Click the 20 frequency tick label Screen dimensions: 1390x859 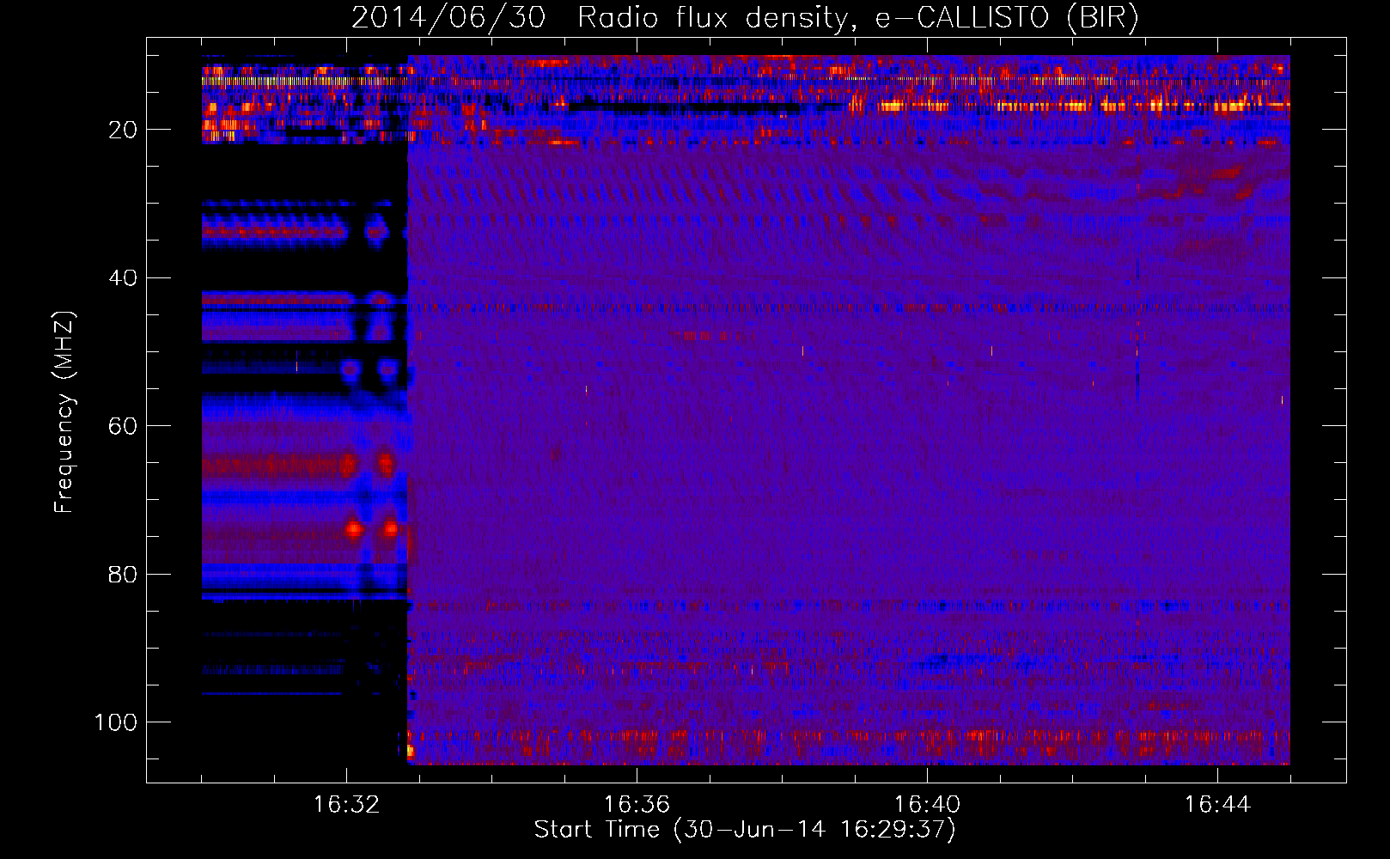pyautogui.click(x=123, y=130)
